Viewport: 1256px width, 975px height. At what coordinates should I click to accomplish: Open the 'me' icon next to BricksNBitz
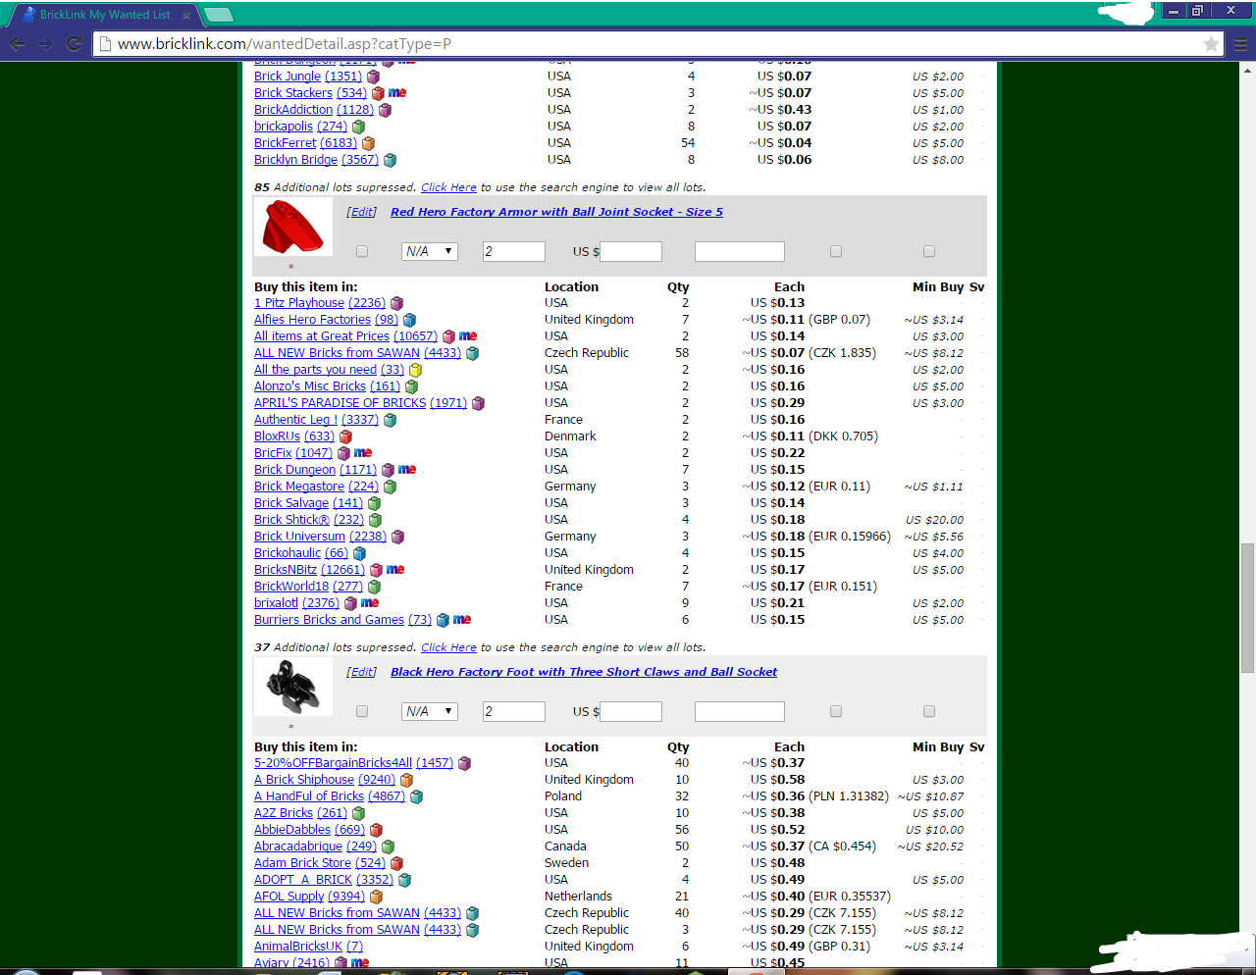click(395, 570)
